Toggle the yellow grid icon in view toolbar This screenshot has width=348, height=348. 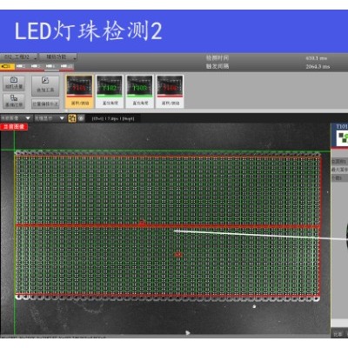(x=72, y=118)
